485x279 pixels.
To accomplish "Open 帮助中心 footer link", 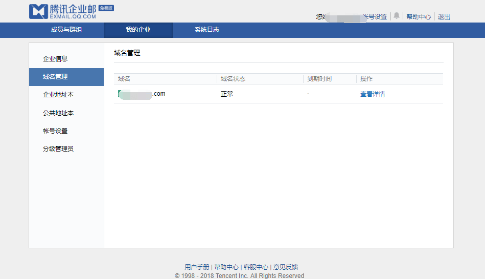I will coord(226,267).
